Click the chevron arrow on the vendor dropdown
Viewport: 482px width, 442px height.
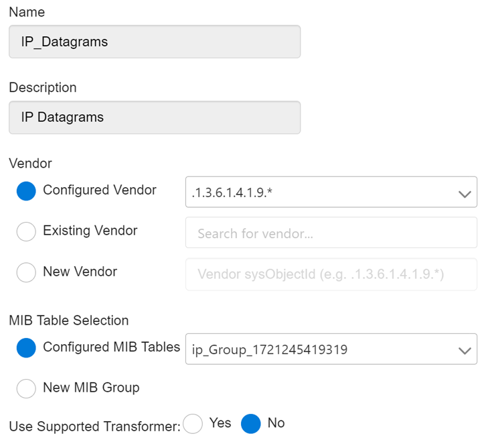point(464,194)
